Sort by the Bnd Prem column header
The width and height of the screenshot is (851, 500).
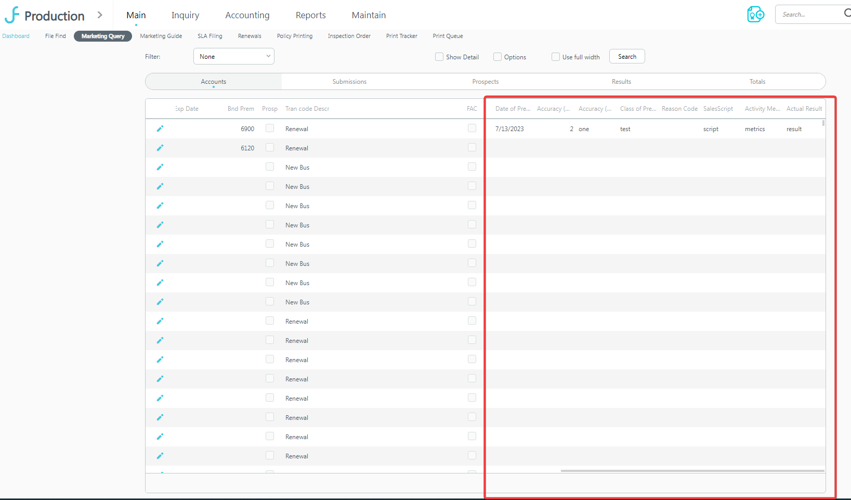[x=241, y=109]
